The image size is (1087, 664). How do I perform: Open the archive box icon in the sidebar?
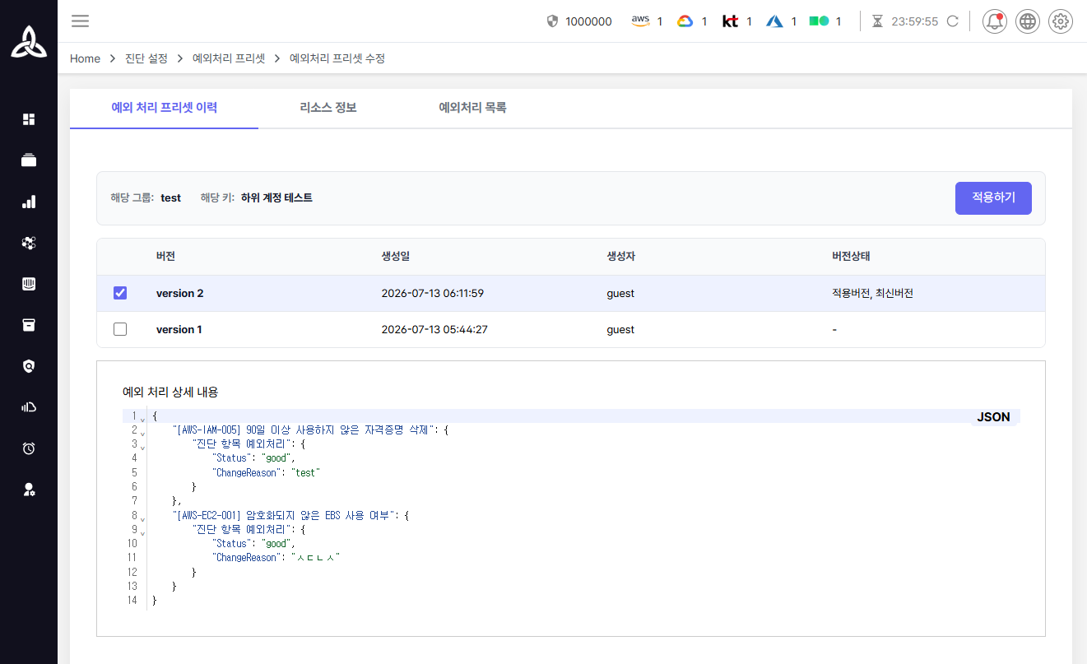point(29,325)
